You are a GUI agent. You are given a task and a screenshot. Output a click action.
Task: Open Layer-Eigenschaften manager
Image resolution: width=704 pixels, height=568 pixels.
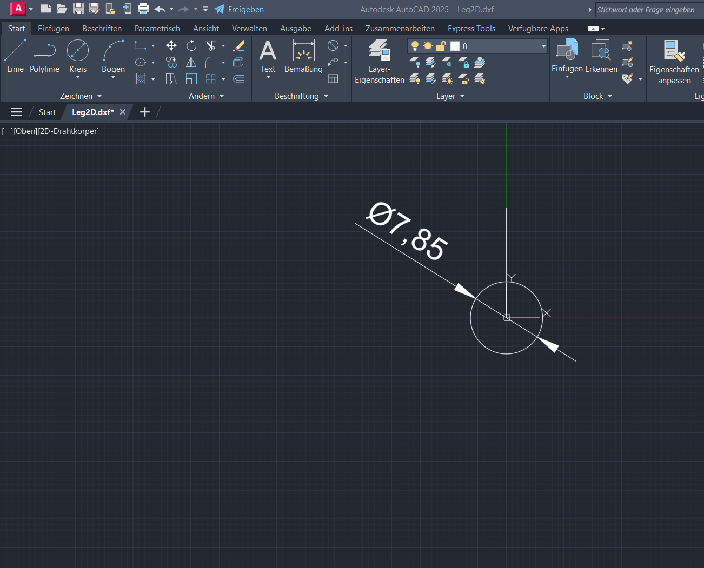click(380, 62)
